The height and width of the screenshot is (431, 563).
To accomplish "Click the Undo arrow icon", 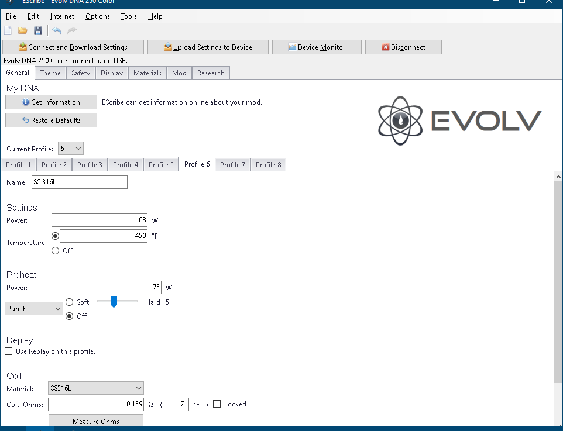I will tap(57, 30).
